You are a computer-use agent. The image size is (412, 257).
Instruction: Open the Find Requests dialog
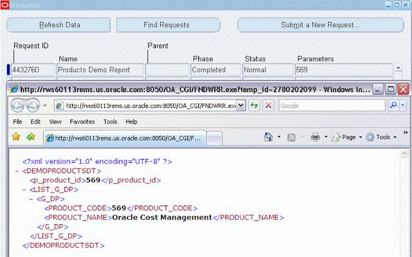coord(168,25)
